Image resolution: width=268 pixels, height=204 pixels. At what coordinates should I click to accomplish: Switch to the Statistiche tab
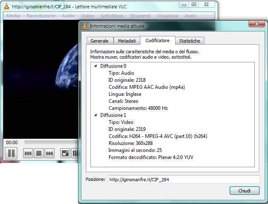(x=190, y=41)
